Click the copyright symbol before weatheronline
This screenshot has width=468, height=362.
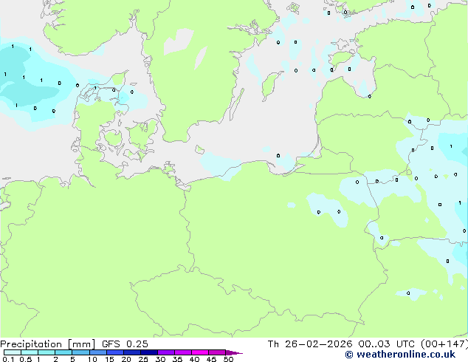coord(349,355)
